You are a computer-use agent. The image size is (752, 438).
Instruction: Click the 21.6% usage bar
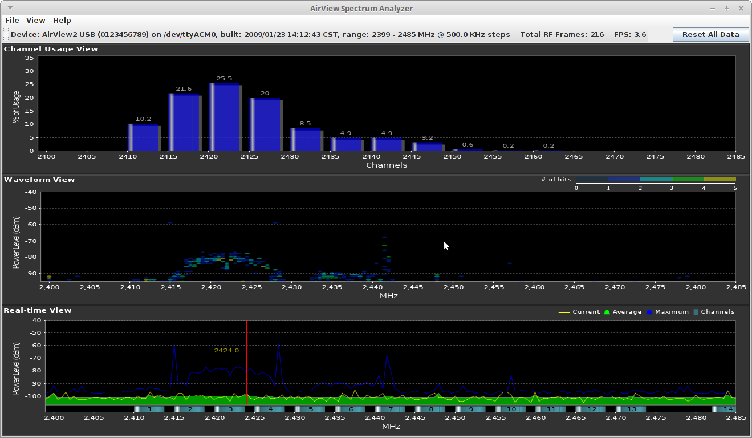point(185,122)
